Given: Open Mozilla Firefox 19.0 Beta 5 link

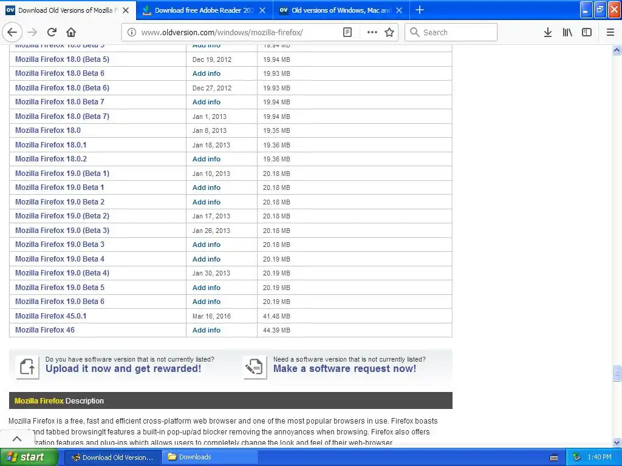Looking at the screenshot, I should [x=60, y=288].
